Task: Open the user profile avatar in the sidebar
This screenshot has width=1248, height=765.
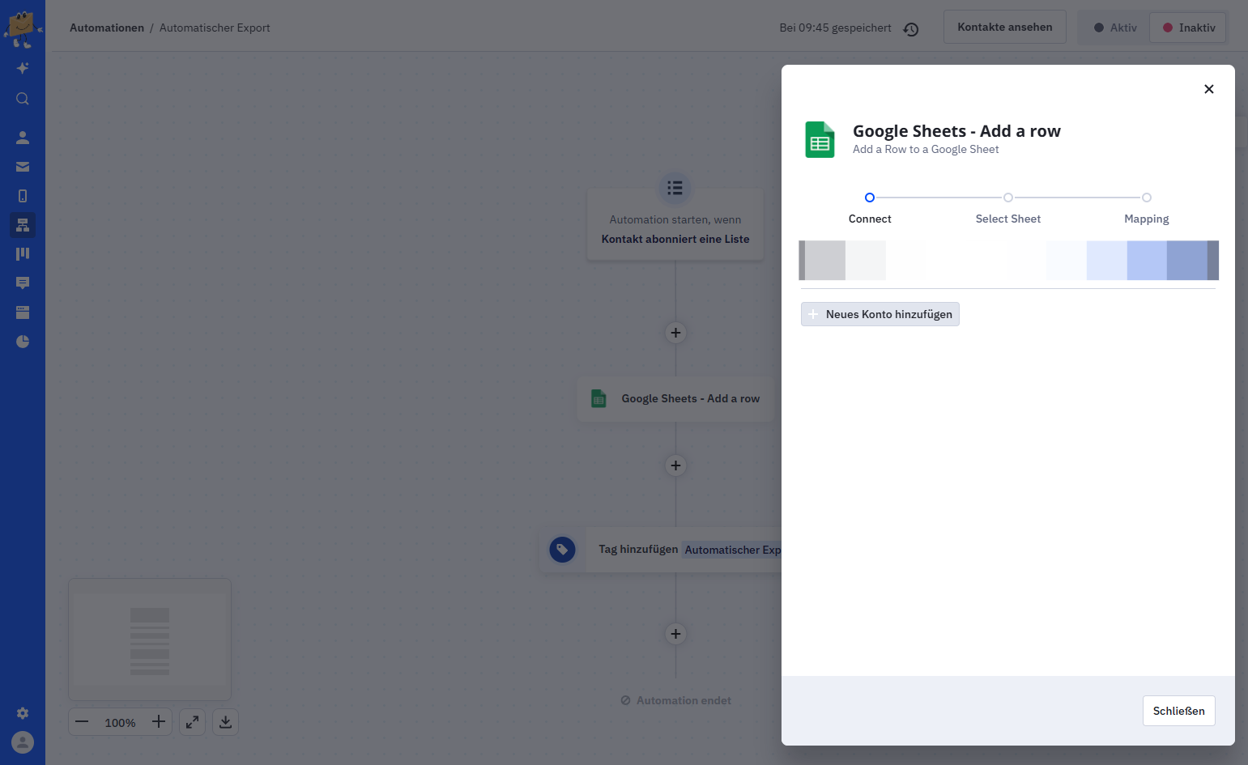Action: pyautogui.click(x=23, y=742)
